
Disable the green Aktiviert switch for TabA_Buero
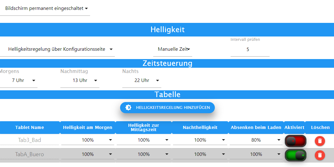tap(295, 155)
